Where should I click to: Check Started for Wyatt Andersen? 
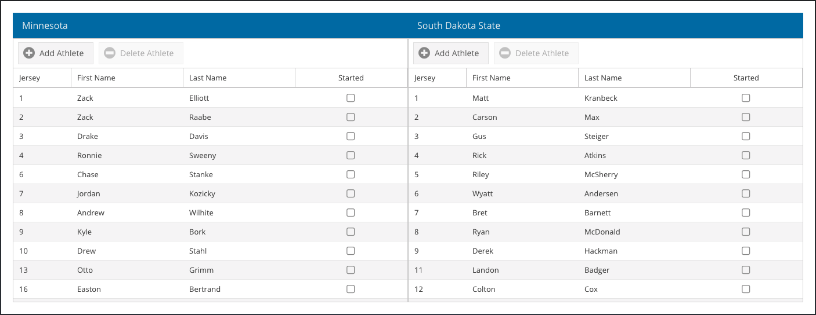click(746, 193)
